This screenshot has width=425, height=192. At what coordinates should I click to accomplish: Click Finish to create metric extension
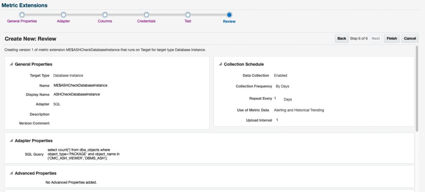392,39
